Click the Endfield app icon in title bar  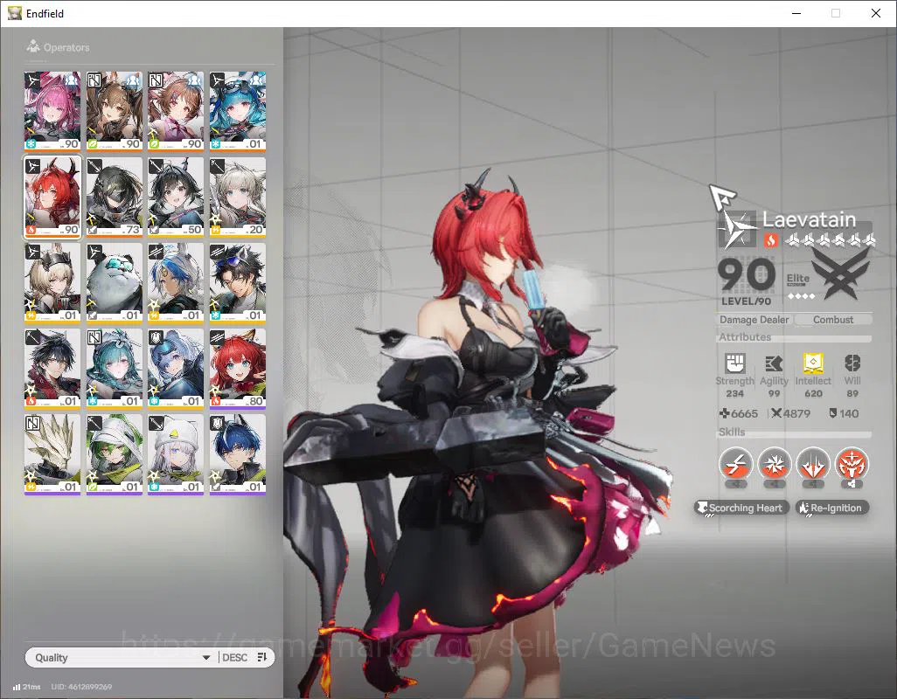[14, 12]
